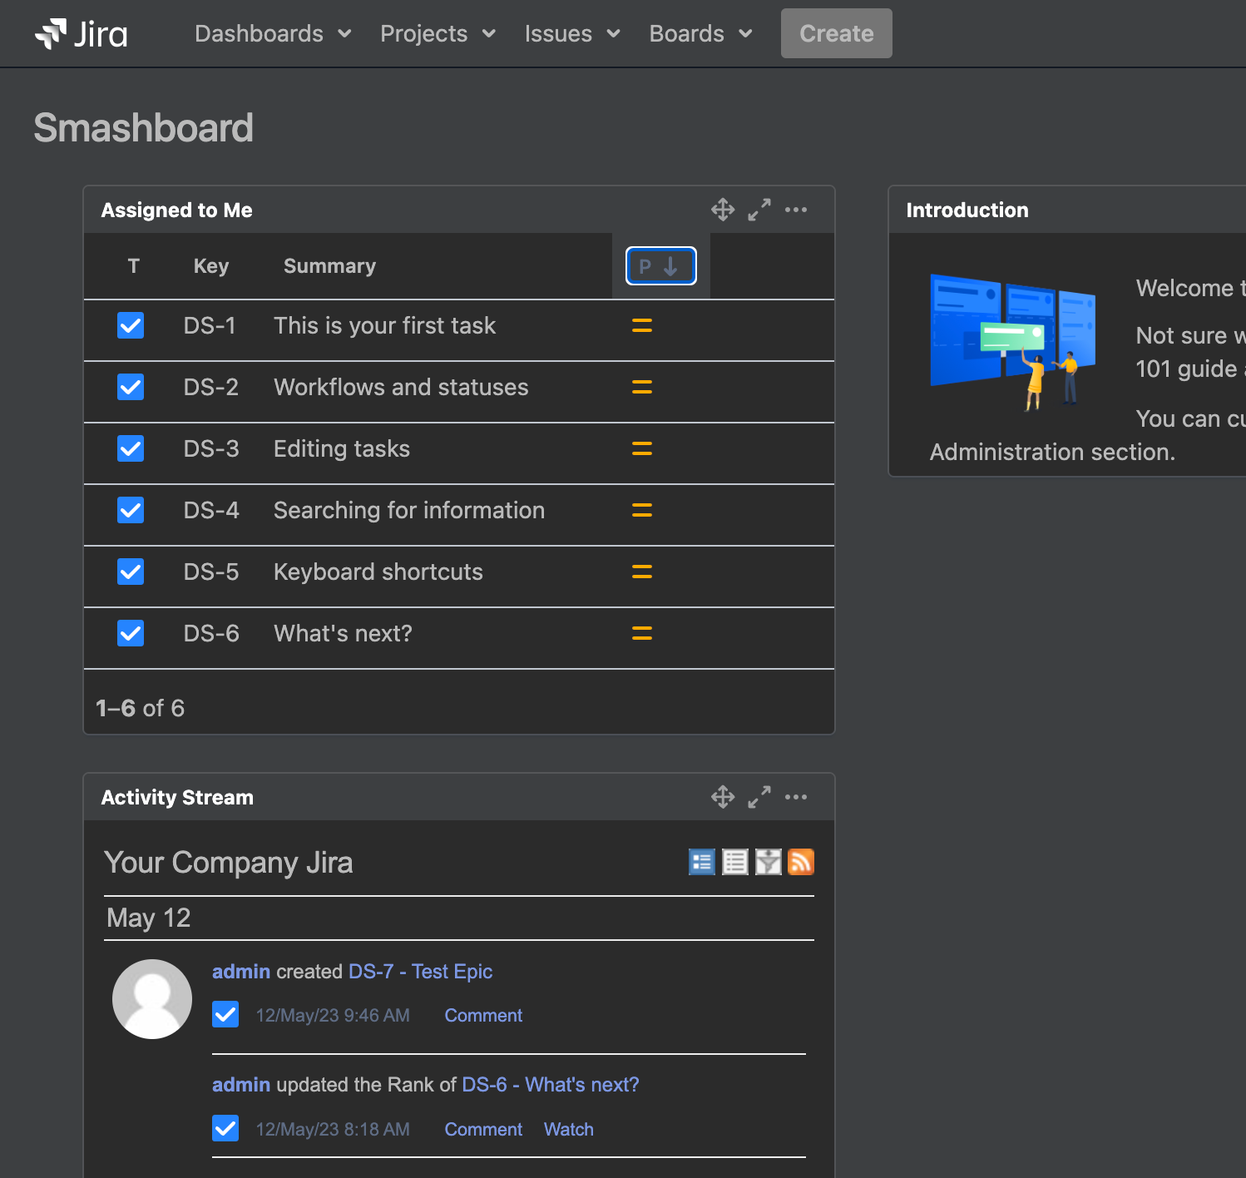Click the Introduction gadget illustration
1246x1178 pixels.
click(1013, 342)
